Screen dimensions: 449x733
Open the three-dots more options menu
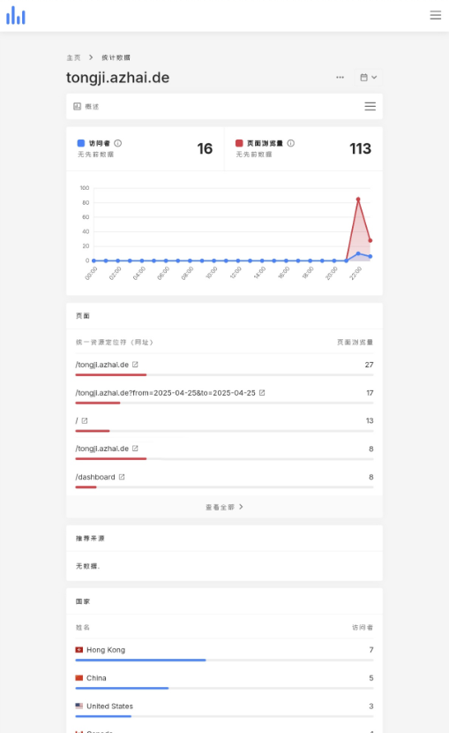coord(340,78)
